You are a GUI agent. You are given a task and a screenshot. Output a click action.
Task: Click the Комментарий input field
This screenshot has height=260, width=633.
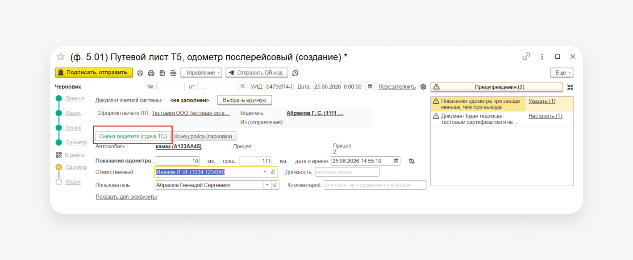pyautogui.click(x=375, y=185)
